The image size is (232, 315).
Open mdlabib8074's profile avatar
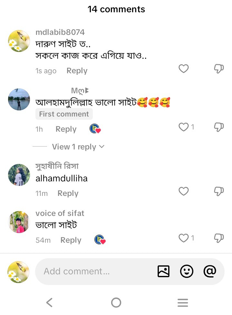pos(19,41)
